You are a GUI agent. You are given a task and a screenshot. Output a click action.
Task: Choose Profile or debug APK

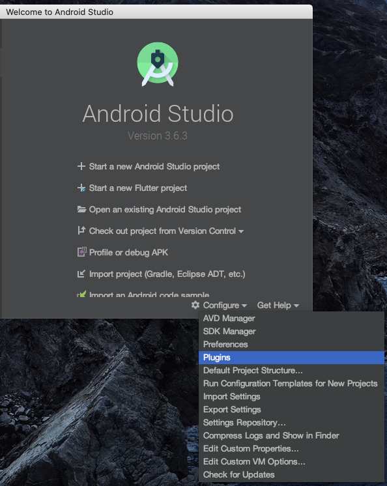point(128,252)
